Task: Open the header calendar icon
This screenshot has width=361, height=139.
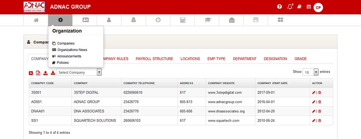Action: tap(309, 7)
